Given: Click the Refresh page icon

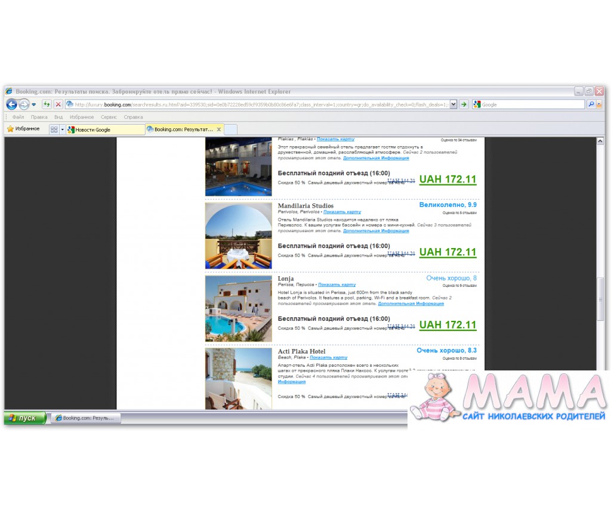Looking at the screenshot, I should 46,104.
